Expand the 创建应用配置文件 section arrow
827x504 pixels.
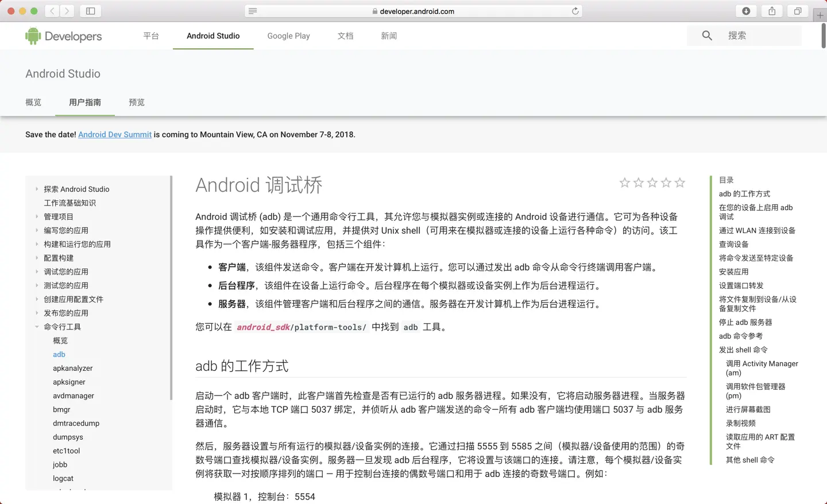click(x=37, y=299)
